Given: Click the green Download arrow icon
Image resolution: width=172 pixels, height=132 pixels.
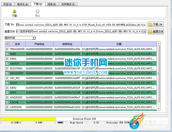Looking at the screenshot, I should click(14, 12).
